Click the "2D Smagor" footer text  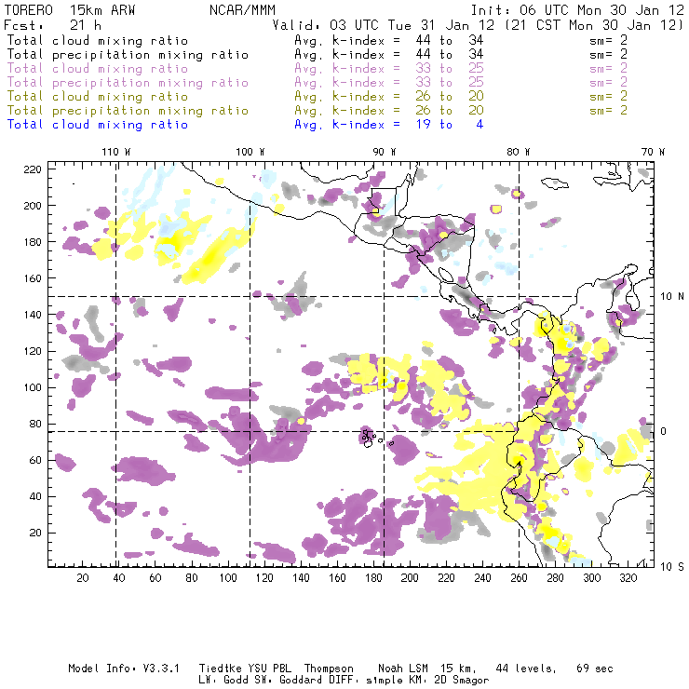(462, 681)
